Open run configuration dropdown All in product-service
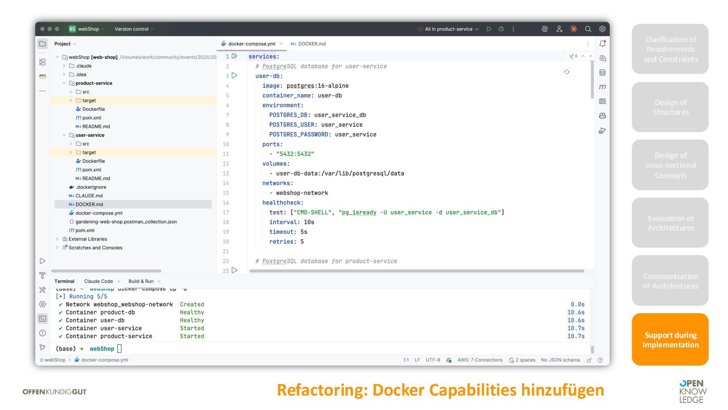The width and height of the screenshot is (728, 410). click(x=449, y=29)
